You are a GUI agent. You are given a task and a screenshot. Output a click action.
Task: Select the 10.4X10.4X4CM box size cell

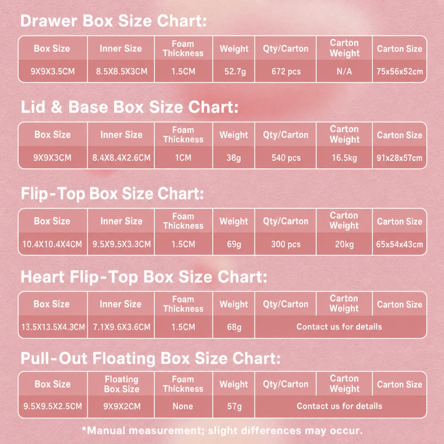pos(53,244)
